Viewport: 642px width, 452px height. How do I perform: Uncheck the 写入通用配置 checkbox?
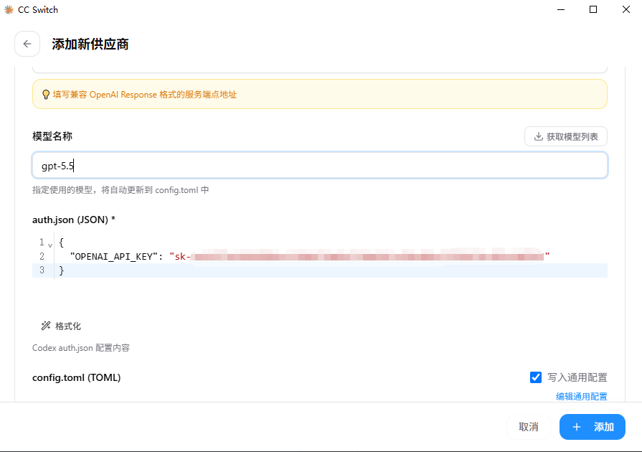click(x=536, y=377)
